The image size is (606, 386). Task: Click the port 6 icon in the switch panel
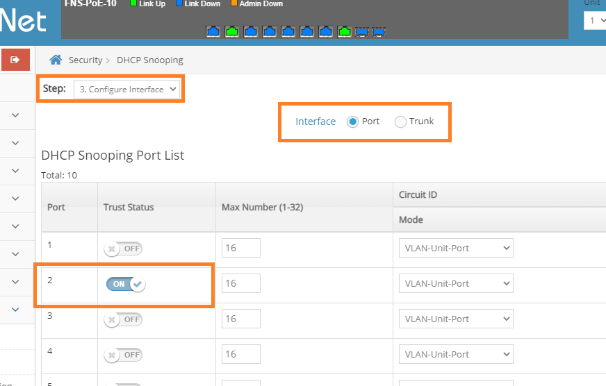tap(307, 32)
